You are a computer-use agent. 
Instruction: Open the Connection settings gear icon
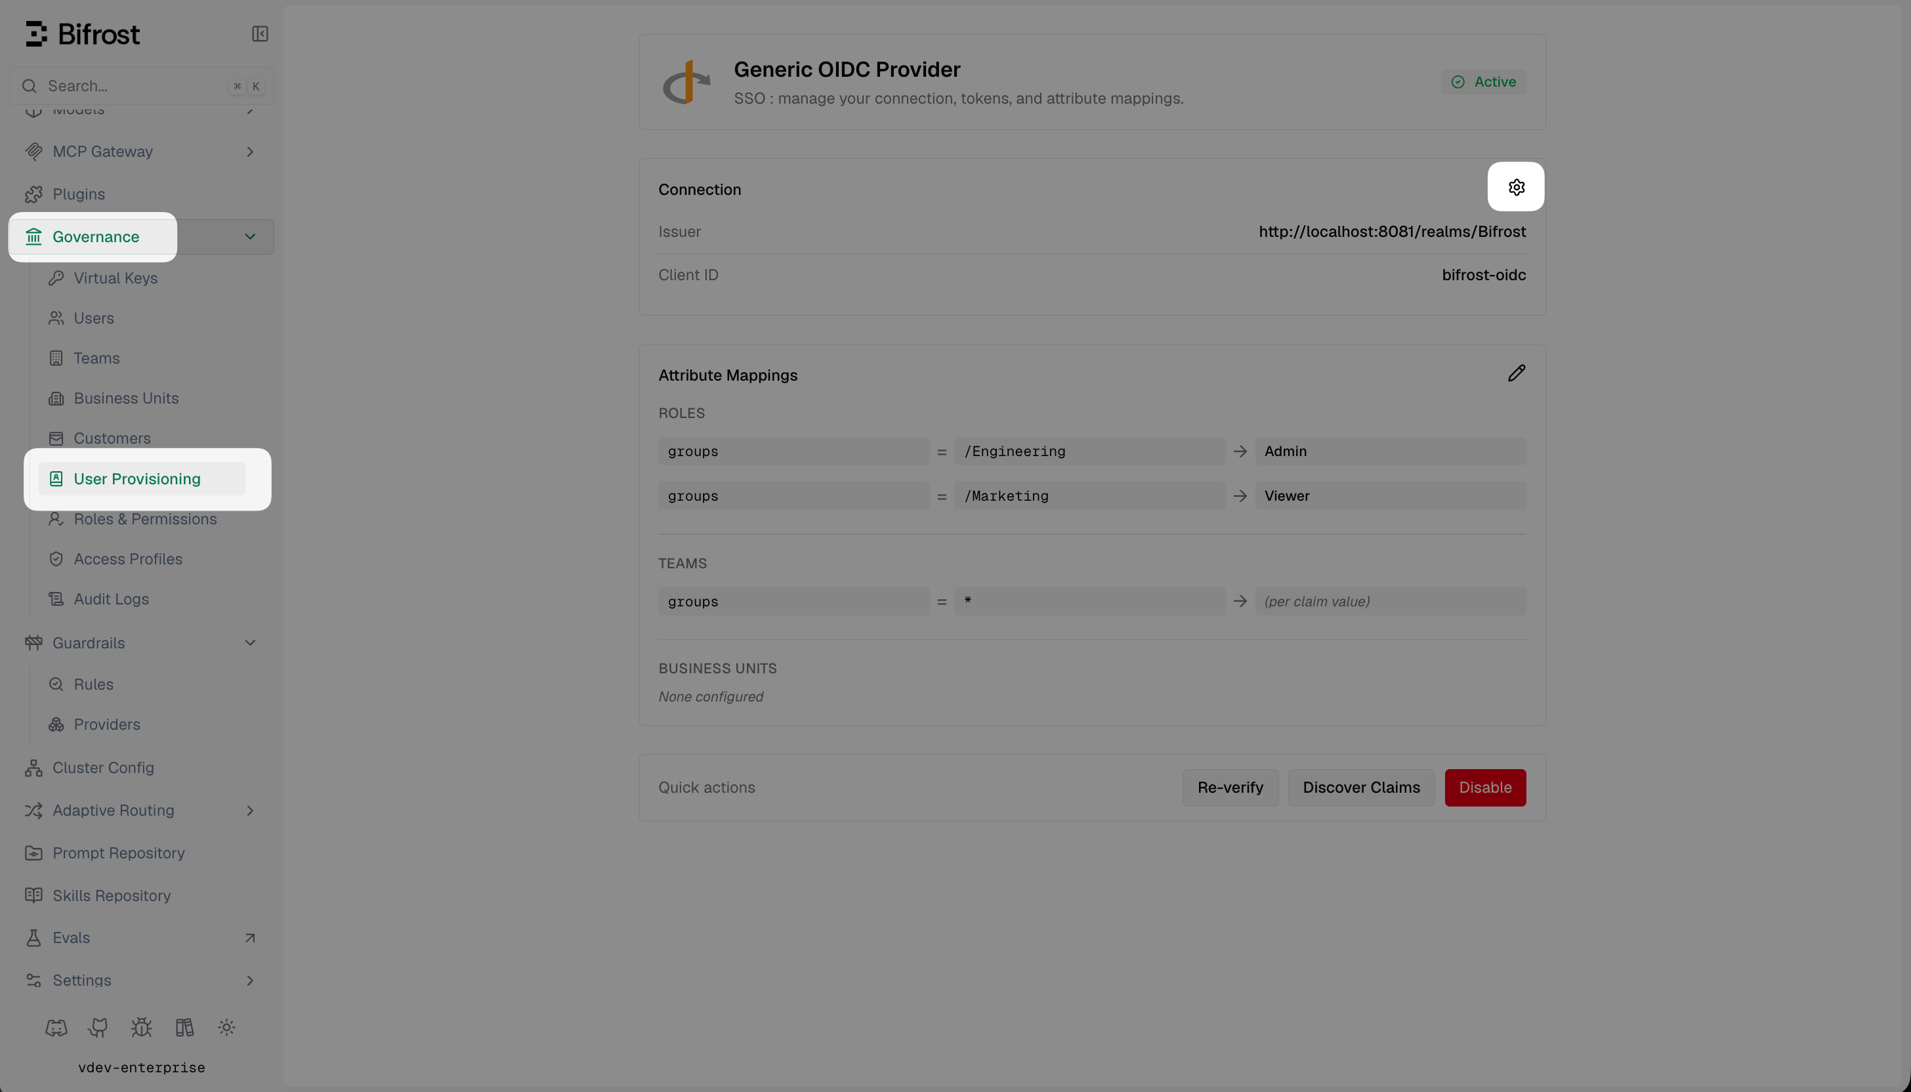(1516, 187)
